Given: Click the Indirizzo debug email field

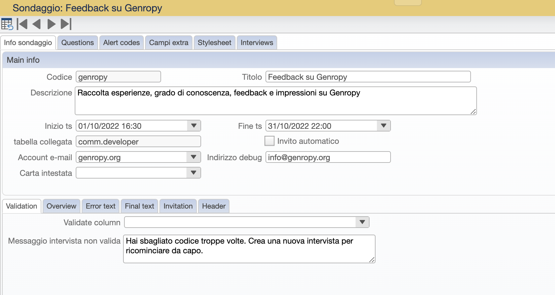Looking at the screenshot, I should [x=328, y=158].
